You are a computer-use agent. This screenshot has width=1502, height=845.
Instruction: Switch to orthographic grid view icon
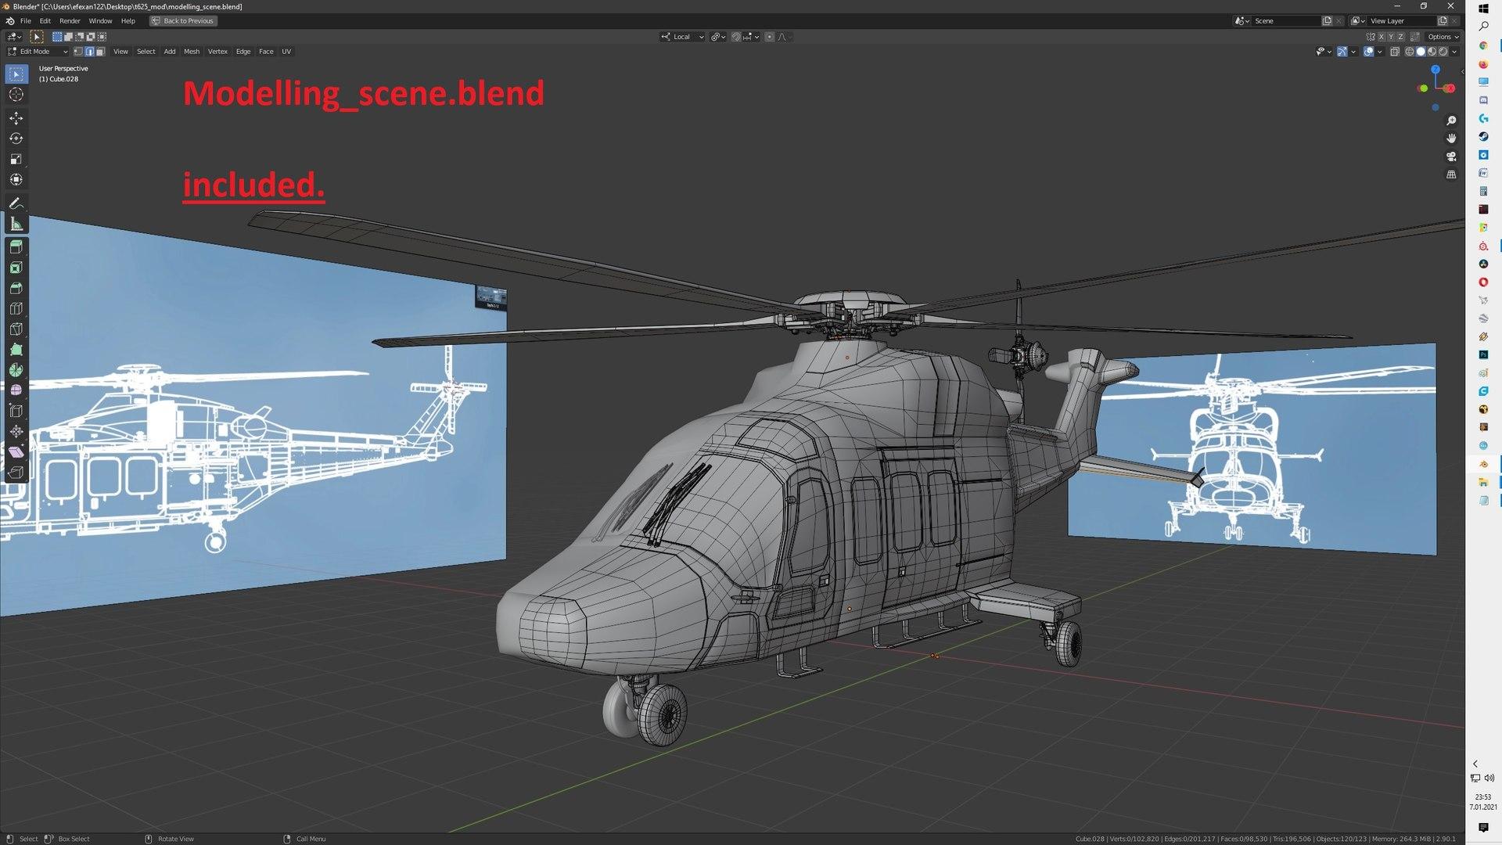point(1451,174)
